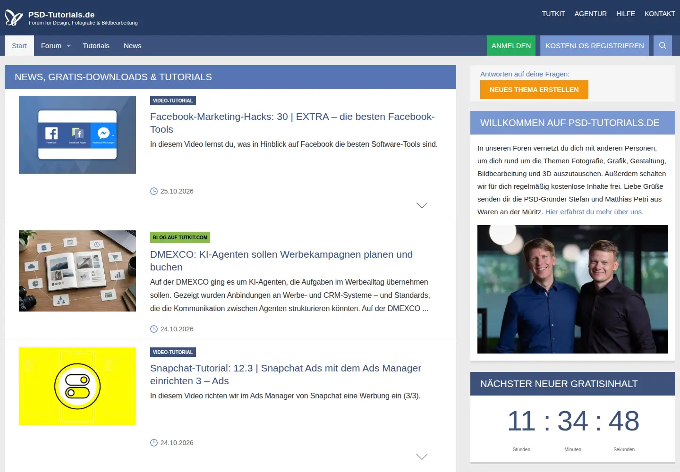Expand the Facebook-Marketing-Hacks article chevron
Viewport: 680px width, 472px height.
point(422,205)
